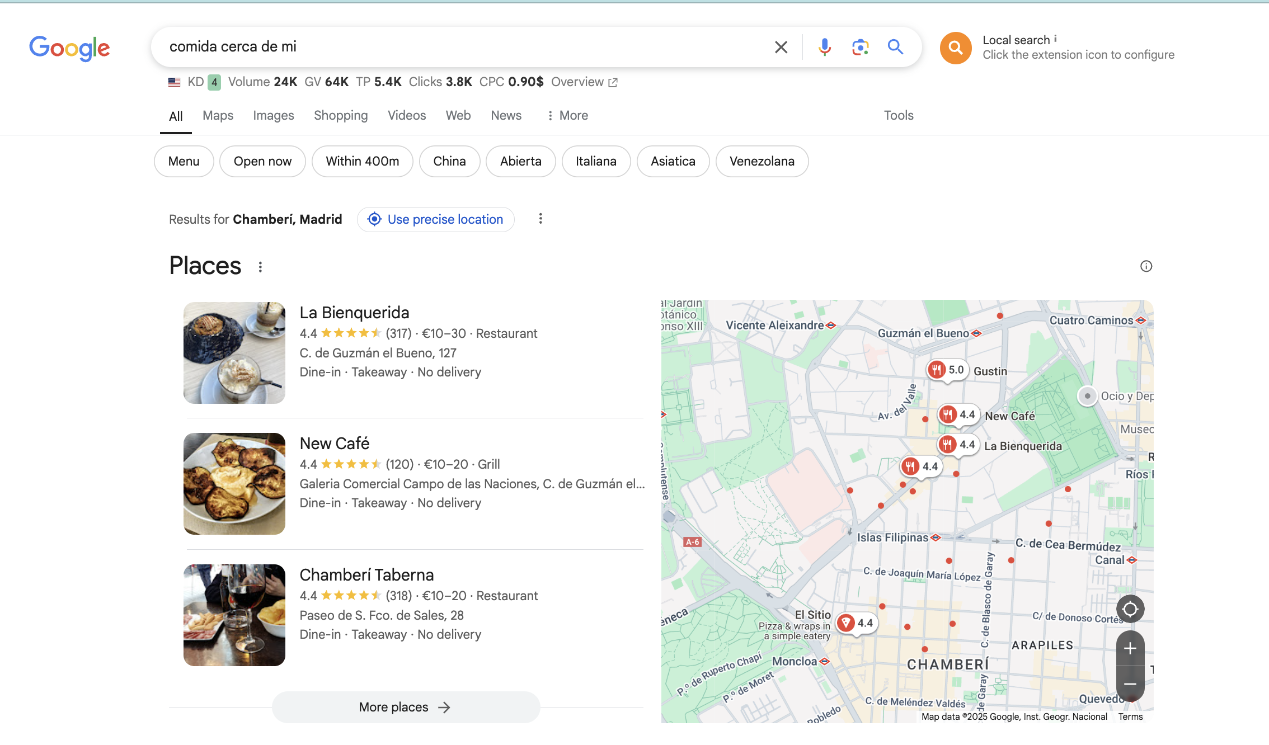This screenshot has height=745, width=1269.
Task: Open the Overview external link icon
Action: click(x=613, y=83)
